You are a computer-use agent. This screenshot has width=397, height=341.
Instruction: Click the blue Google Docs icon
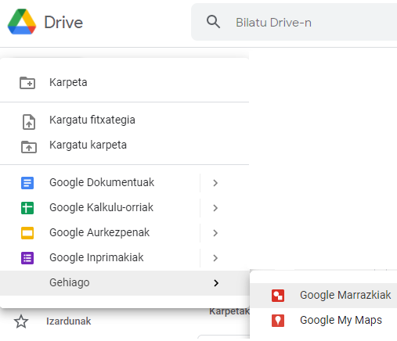[27, 183]
